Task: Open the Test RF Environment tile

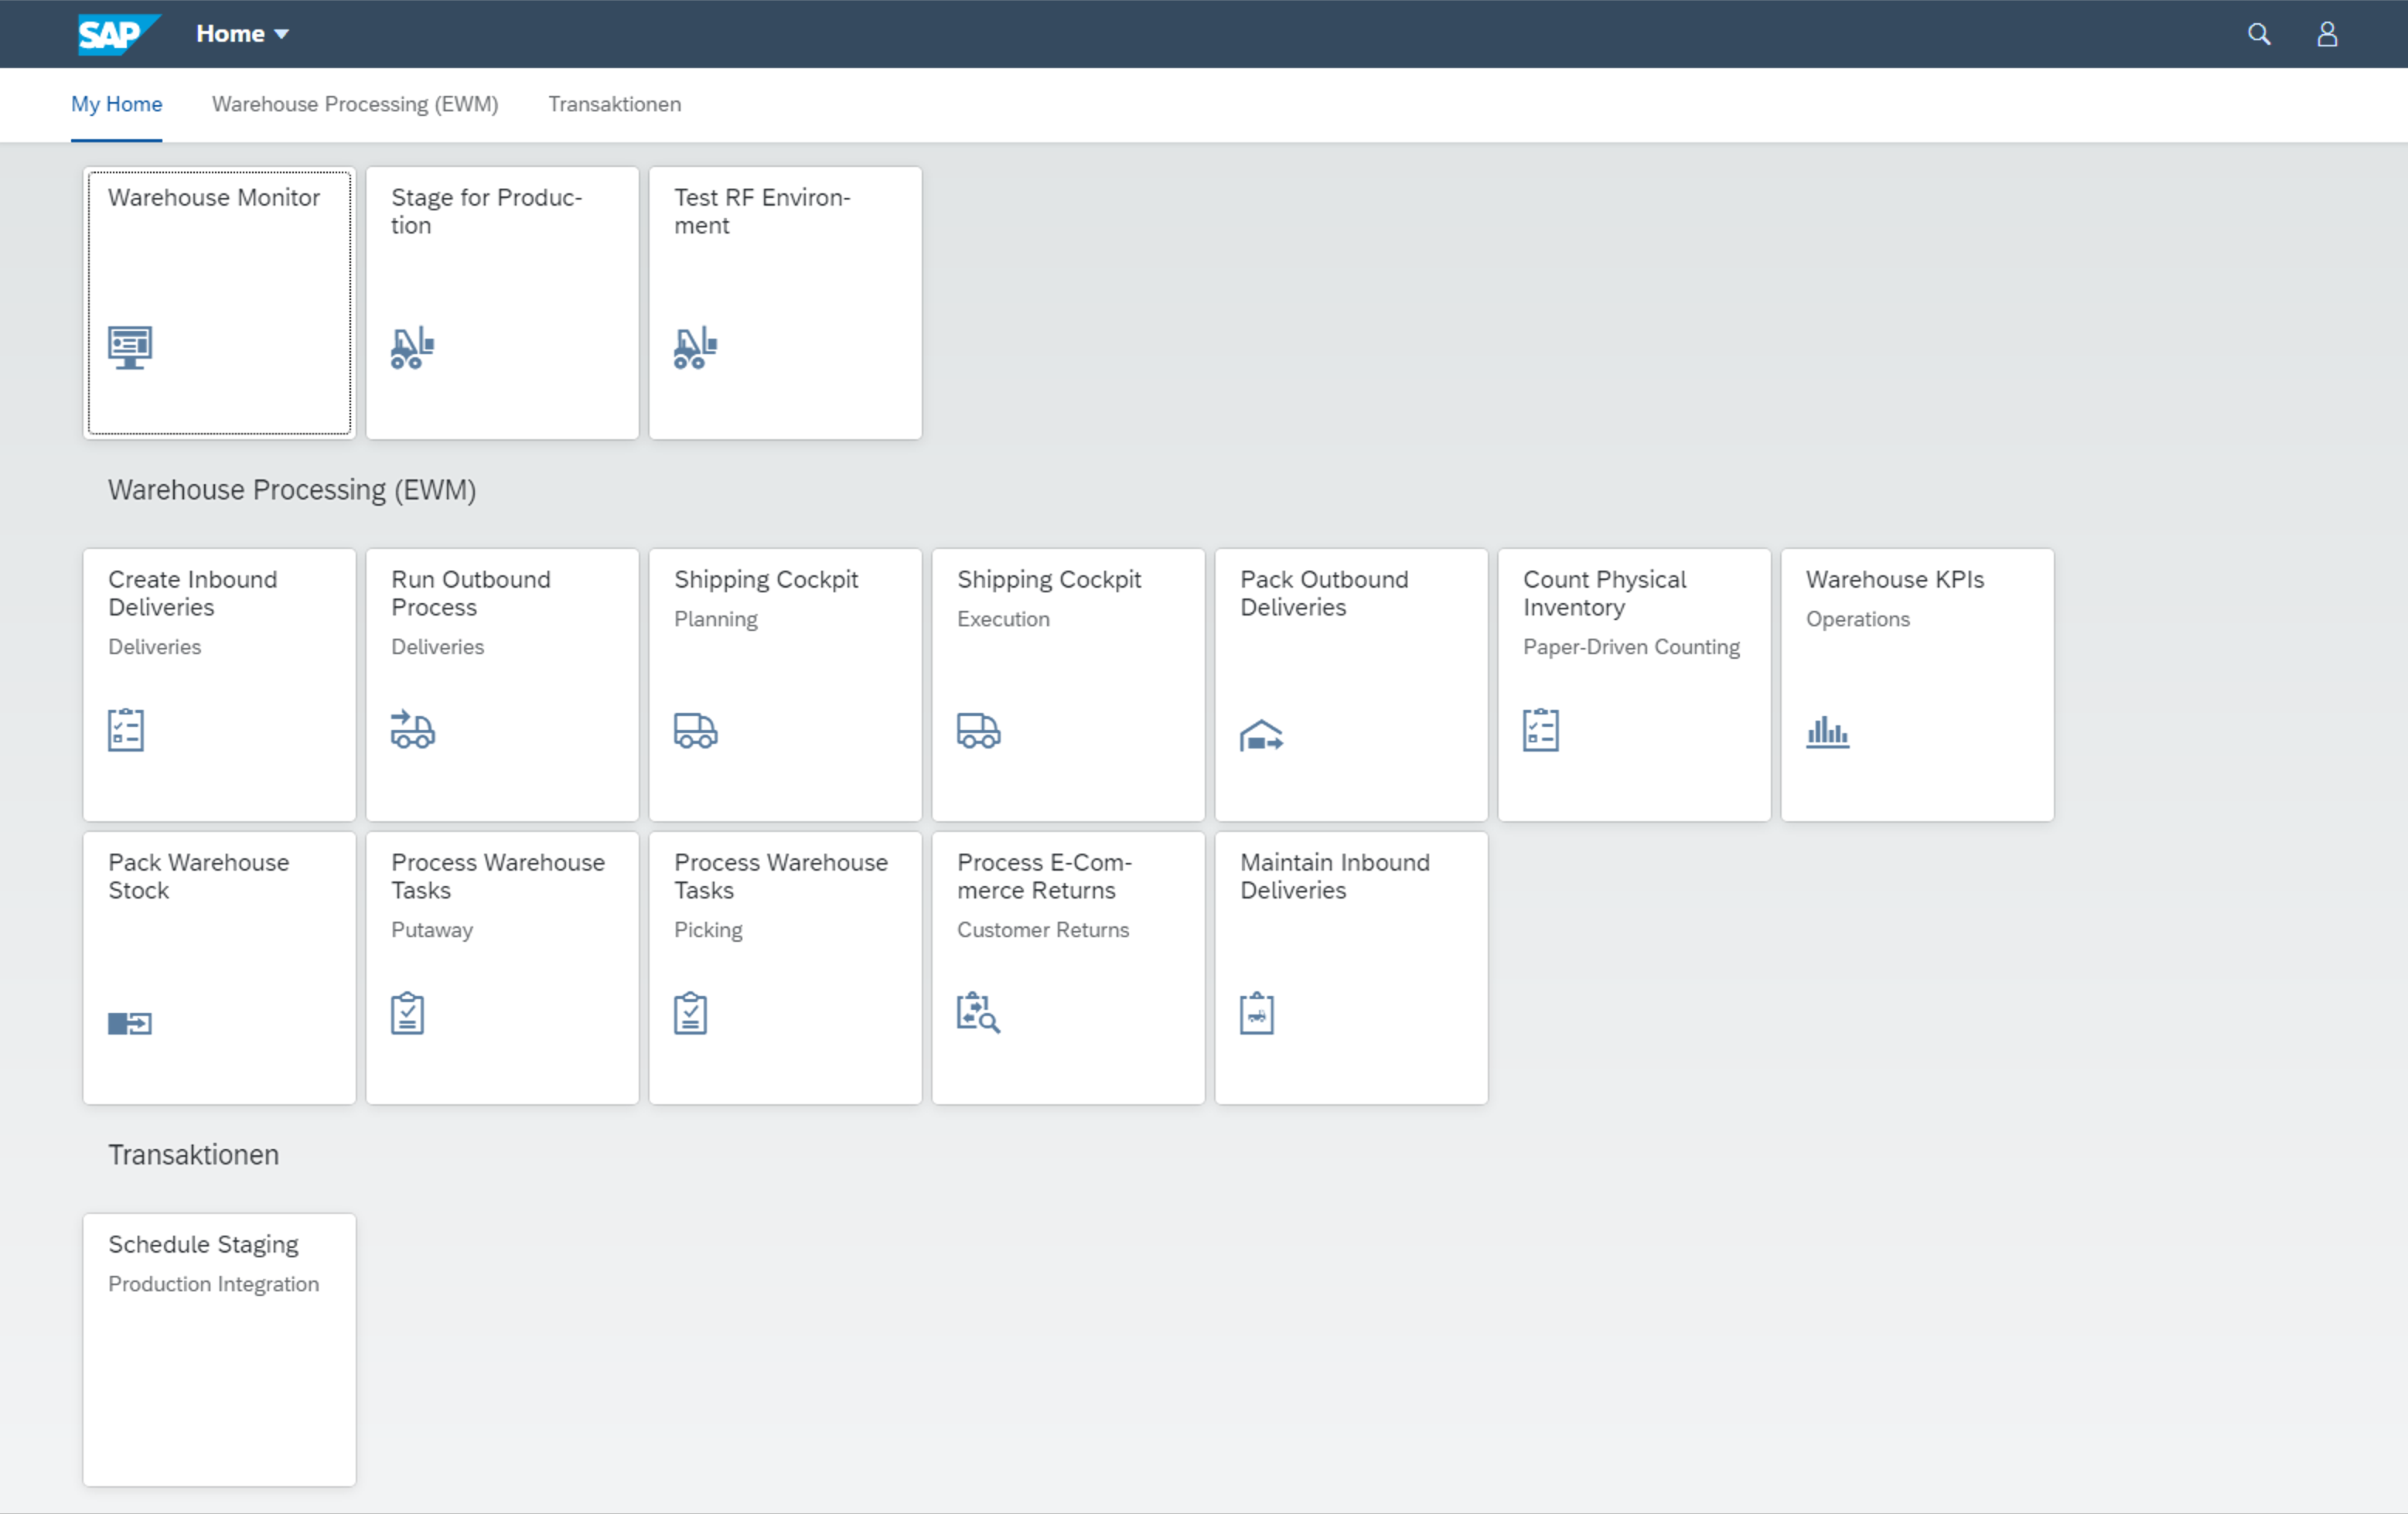Action: pyautogui.click(x=785, y=303)
